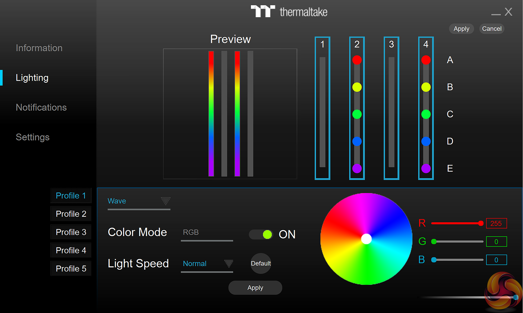Go to the Settings section
Image resolution: width=523 pixels, height=313 pixels.
point(33,137)
